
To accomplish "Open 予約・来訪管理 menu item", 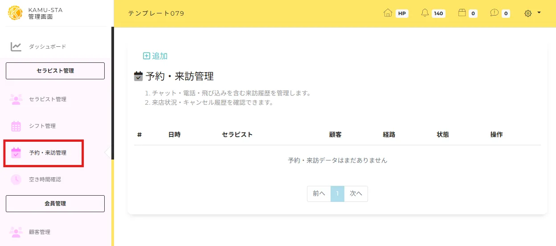I will 48,153.
